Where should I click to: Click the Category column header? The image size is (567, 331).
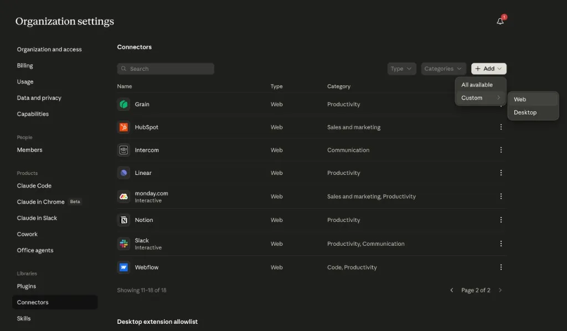(339, 86)
